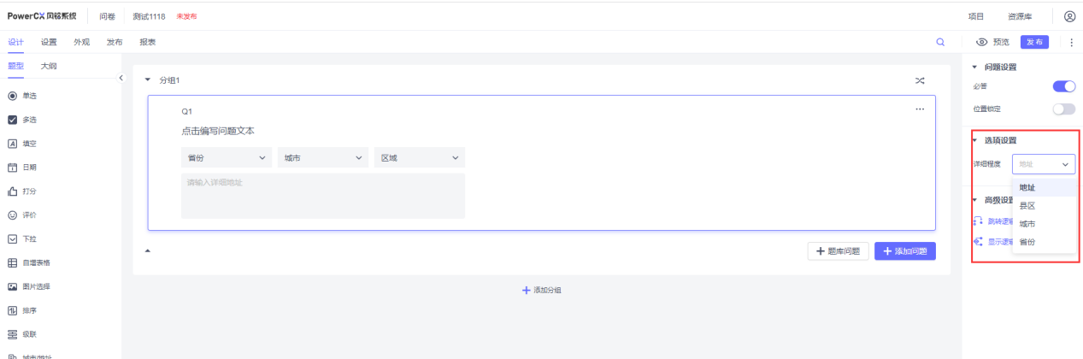Turn off the 必答 required toggle
The width and height of the screenshot is (1083, 359).
click(x=1063, y=86)
